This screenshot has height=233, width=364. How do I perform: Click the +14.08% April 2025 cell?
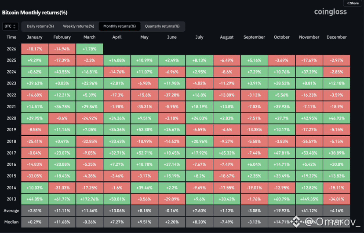(117, 60)
